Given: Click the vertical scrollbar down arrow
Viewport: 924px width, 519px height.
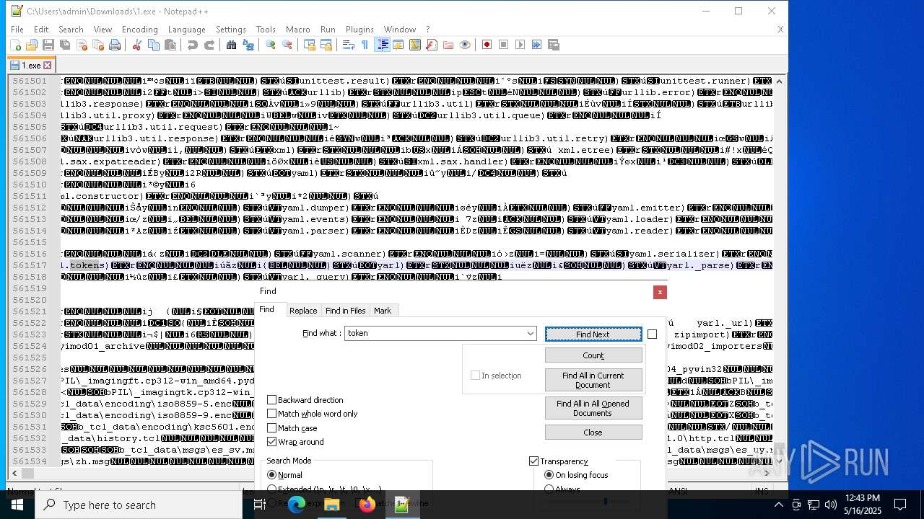Looking at the screenshot, I should click(779, 461).
